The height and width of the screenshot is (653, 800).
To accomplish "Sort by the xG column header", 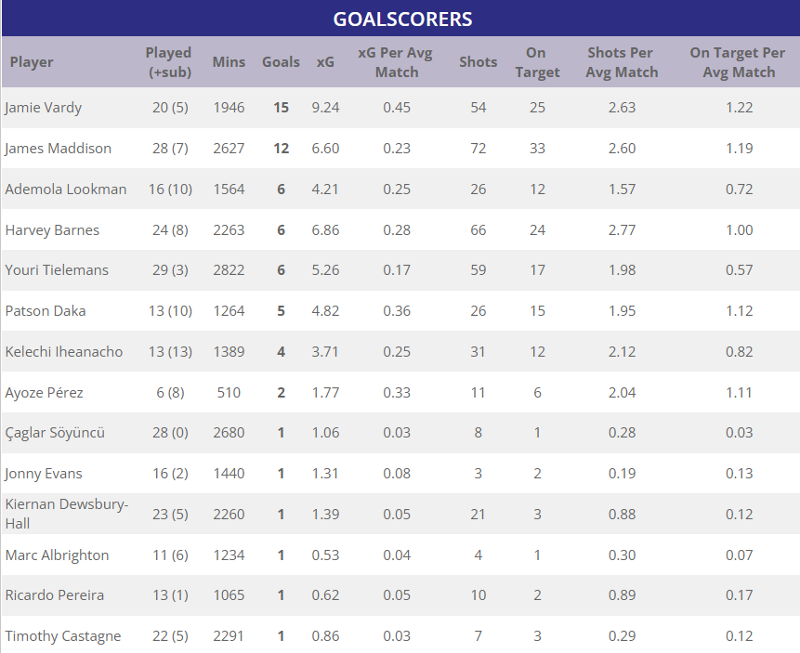I will click(x=325, y=62).
